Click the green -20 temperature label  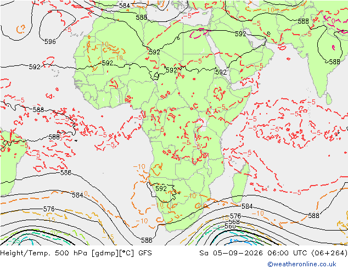(53, 233)
